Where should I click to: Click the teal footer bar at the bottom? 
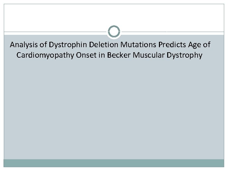point(114,163)
